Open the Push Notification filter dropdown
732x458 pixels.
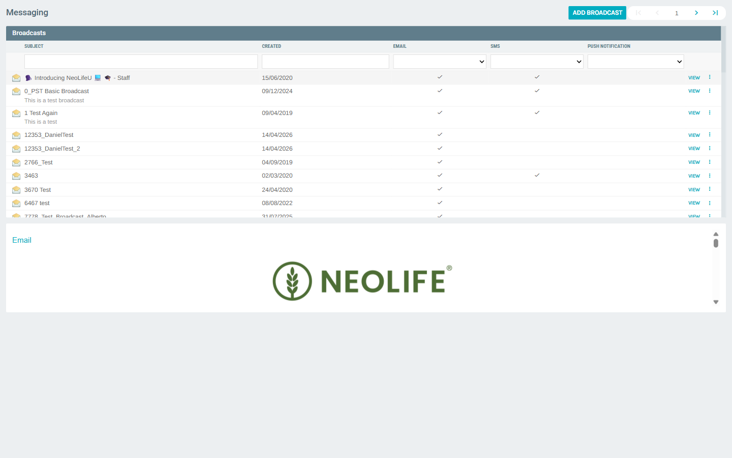(635, 62)
